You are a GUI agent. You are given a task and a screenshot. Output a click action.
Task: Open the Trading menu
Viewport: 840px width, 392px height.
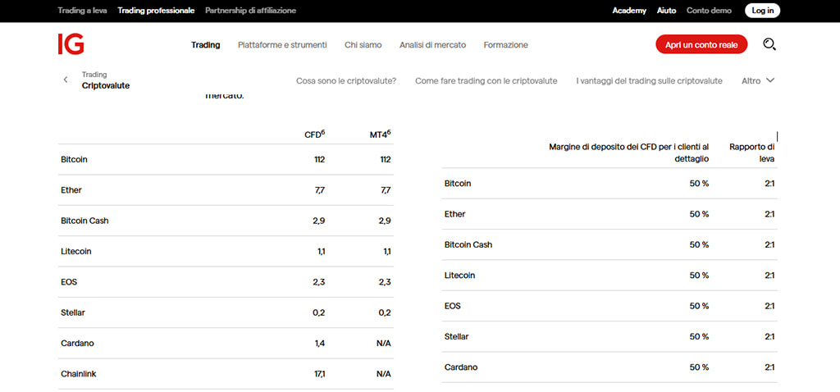(x=206, y=45)
